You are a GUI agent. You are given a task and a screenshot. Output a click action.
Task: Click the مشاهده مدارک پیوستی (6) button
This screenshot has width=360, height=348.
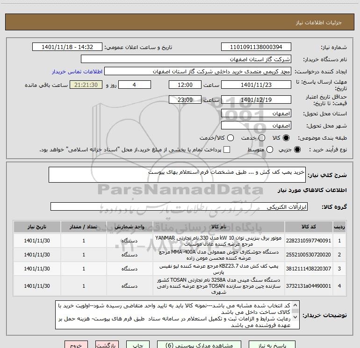click(x=199, y=345)
